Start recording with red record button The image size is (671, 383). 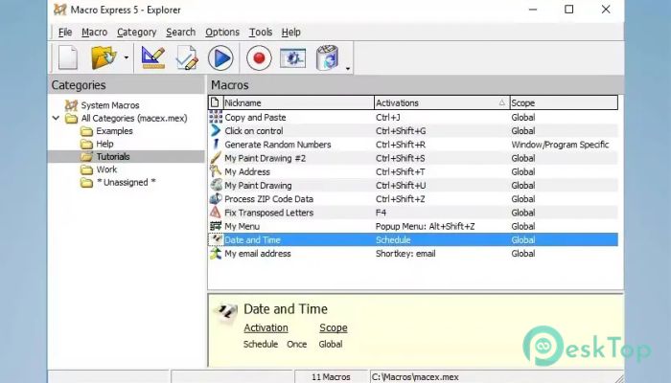259,57
